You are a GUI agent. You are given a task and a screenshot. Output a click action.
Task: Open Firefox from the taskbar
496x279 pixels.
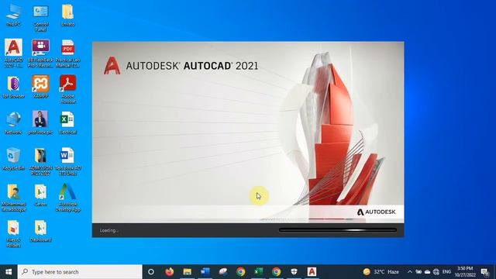pyautogui.click(x=169, y=272)
